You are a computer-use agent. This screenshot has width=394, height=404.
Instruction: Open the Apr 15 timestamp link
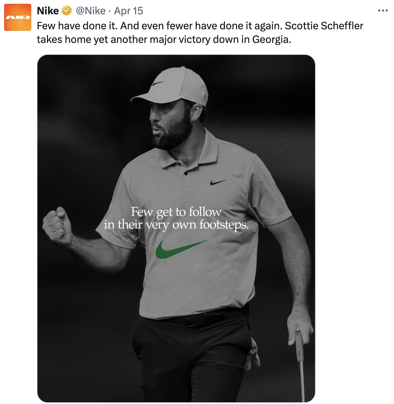tap(129, 11)
